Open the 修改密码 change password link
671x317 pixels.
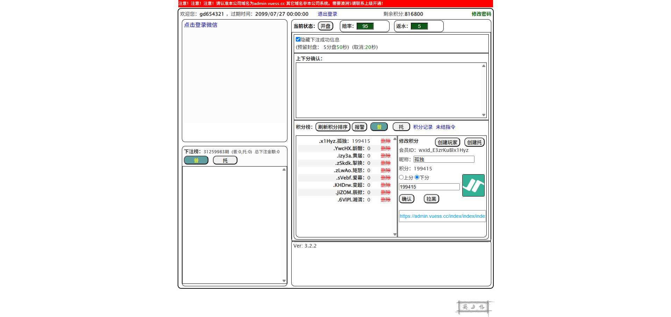(481, 14)
